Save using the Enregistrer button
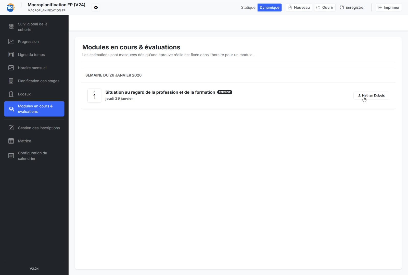The width and height of the screenshot is (408, 275). tap(352, 8)
